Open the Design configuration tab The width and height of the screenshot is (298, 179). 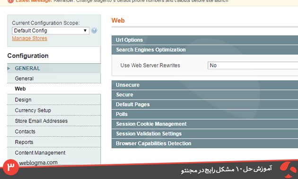click(54, 99)
